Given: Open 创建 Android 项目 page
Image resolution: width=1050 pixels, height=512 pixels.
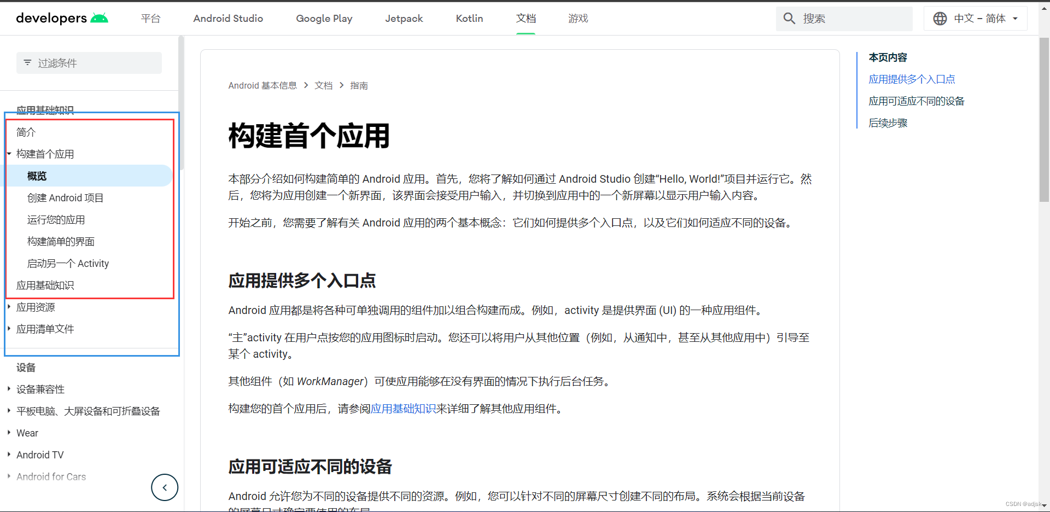Looking at the screenshot, I should (x=66, y=197).
